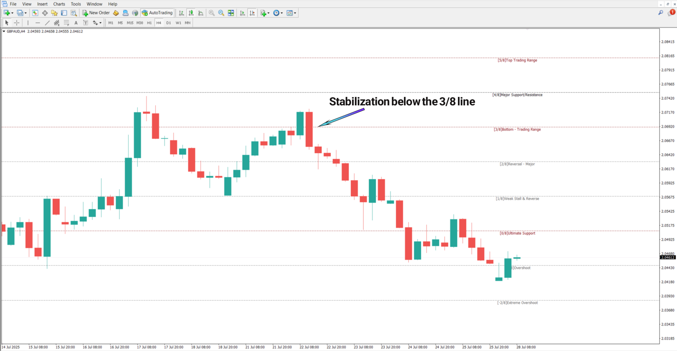Viewport: 677px width, 351px height.
Task: Click the Templates icon
Action: (290, 13)
